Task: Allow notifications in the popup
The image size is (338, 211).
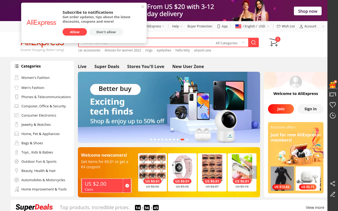Action: click(75, 32)
